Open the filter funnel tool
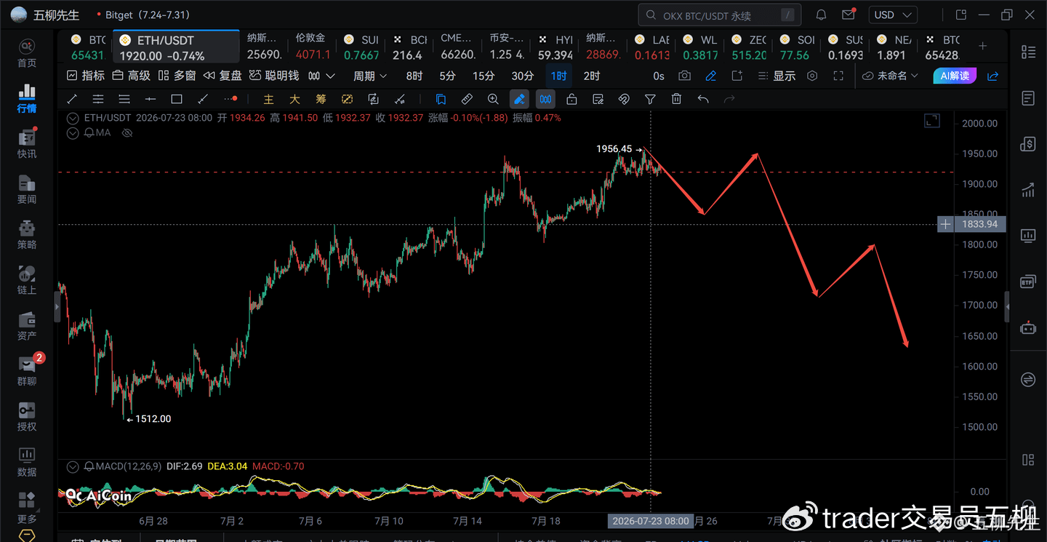The height and width of the screenshot is (542, 1047). click(650, 99)
